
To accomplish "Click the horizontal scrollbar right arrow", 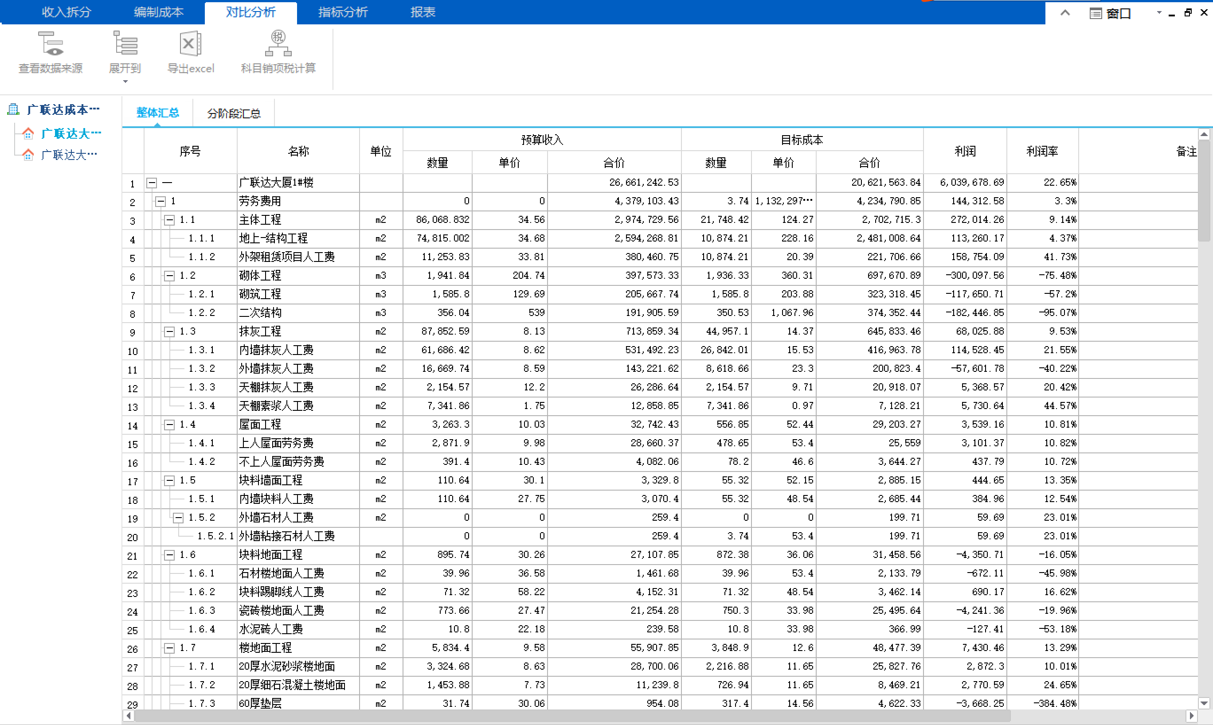I will [x=1191, y=716].
